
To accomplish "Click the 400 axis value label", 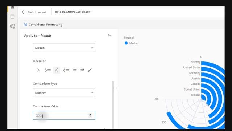I will (x=157, y=99).
